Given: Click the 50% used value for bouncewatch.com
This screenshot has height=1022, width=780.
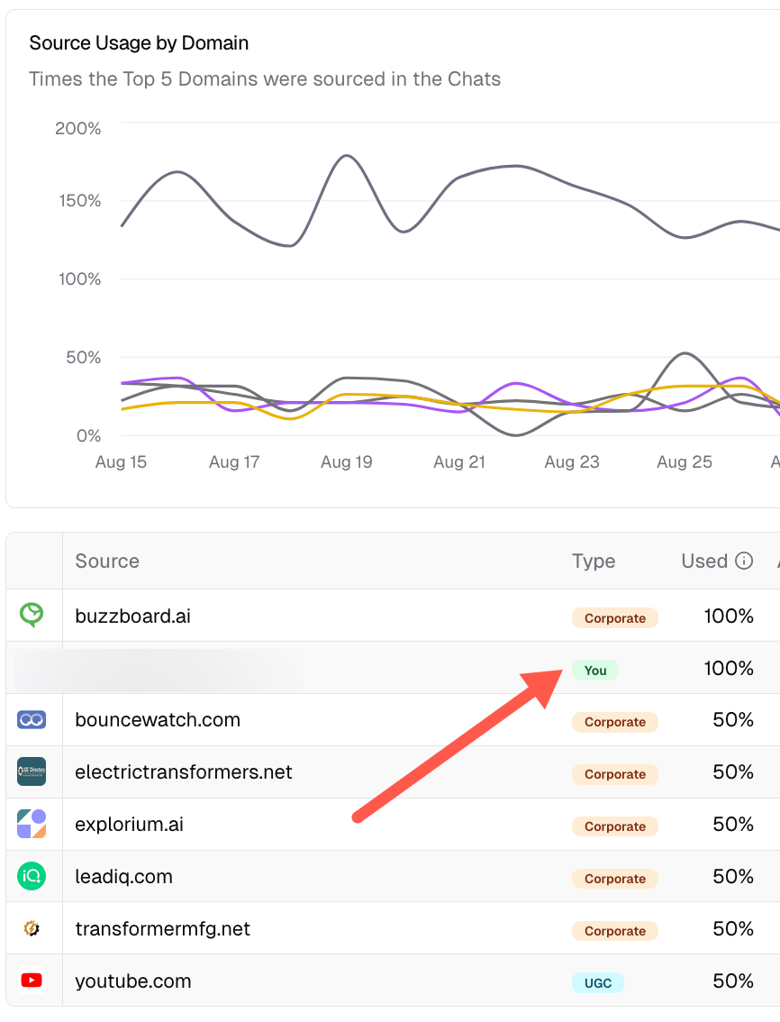Looking at the screenshot, I should [733, 719].
